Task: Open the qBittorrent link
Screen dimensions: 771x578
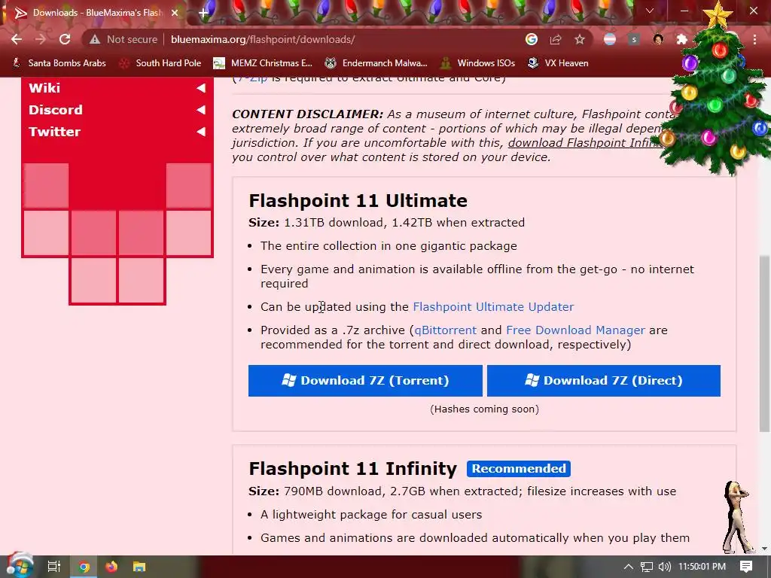Action: click(446, 330)
